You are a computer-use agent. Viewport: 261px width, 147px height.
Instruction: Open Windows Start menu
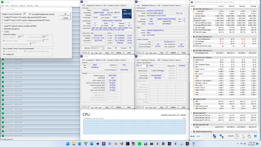pyautogui.click(x=68, y=144)
